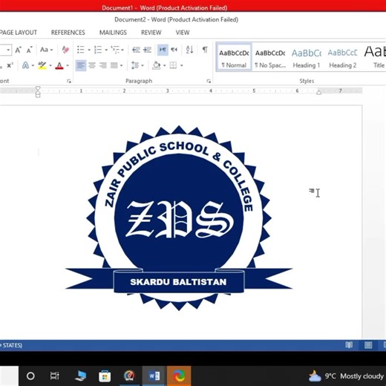Apply the Heading 2 style
The height and width of the screenshot is (386, 386).
click(x=343, y=58)
